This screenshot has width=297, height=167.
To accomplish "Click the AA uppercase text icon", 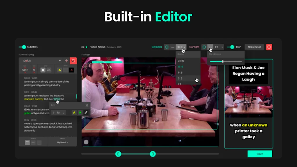I will (x=49, y=70).
